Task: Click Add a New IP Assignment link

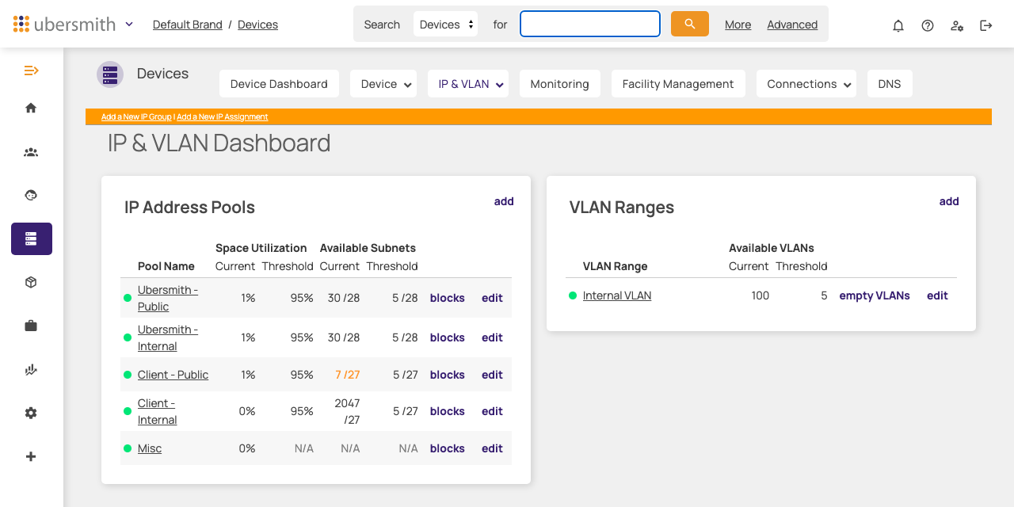Action: tap(223, 116)
